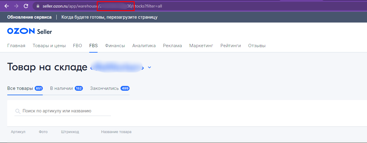Viewport: 367px width, 143px height.
Task: Open the Маркетинг section
Action: tap(201, 46)
